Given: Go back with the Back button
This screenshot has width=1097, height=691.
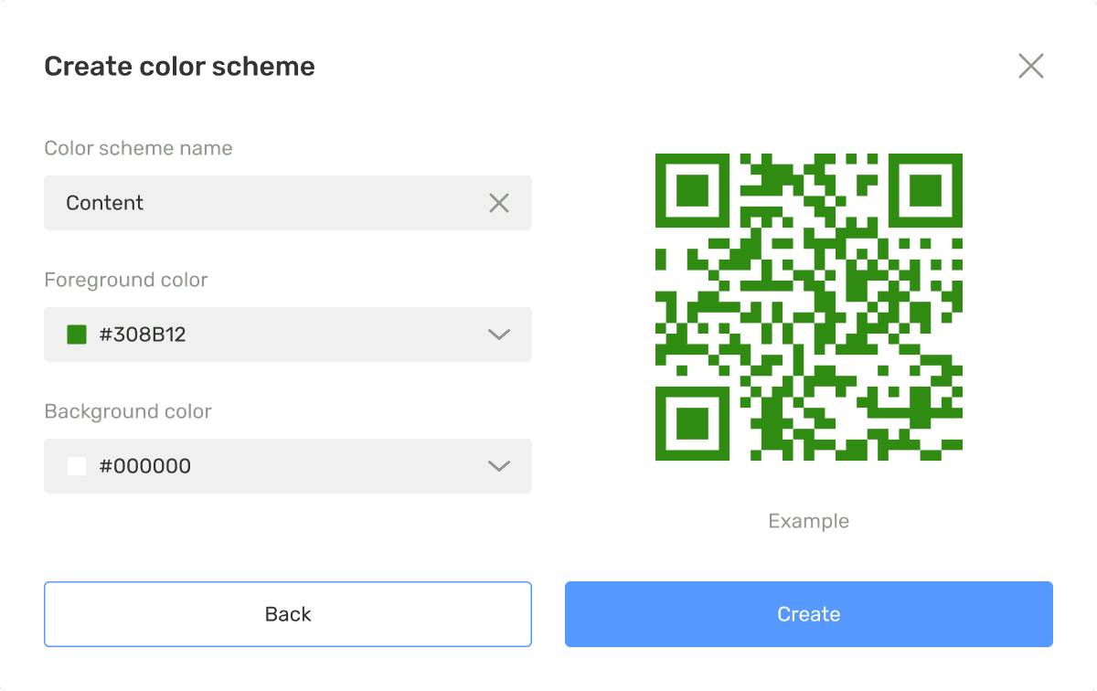Looking at the screenshot, I should (288, 614).
